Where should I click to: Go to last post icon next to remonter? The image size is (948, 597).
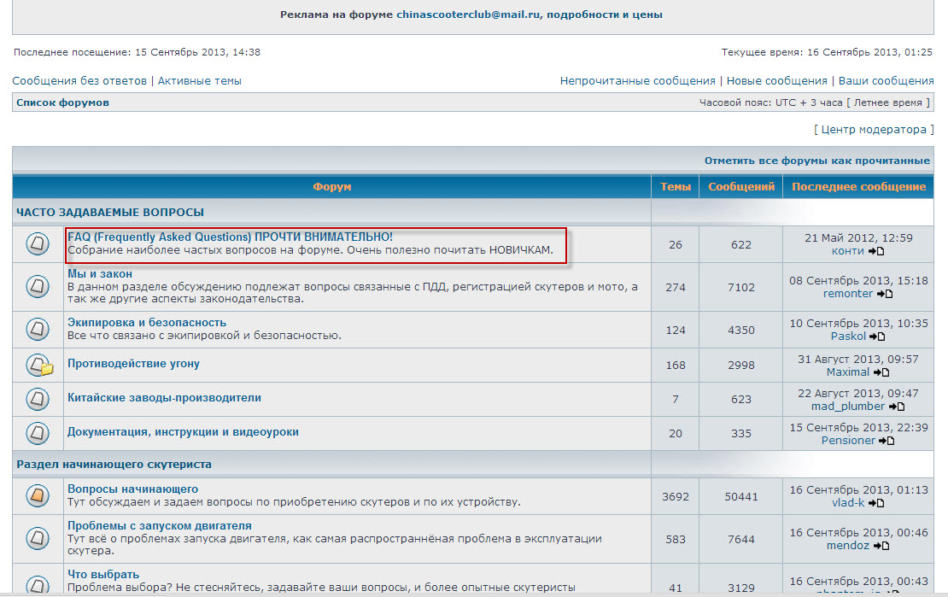click(885, 294)
